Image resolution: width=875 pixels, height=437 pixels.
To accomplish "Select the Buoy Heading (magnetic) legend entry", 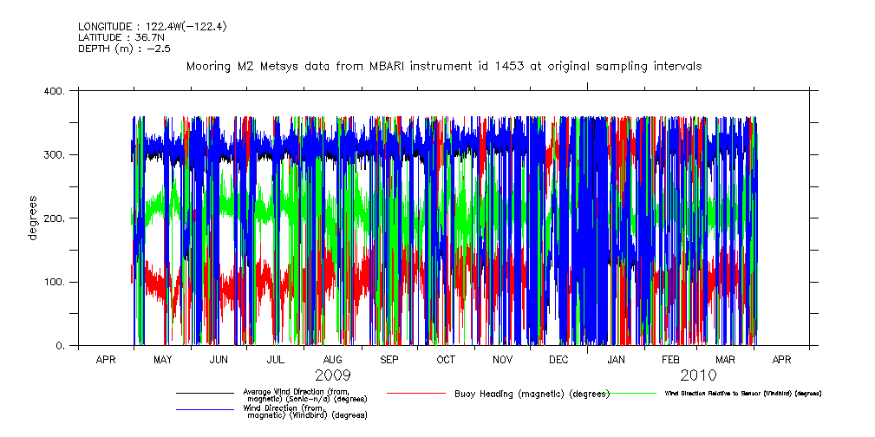I will (x=531, y=394).
